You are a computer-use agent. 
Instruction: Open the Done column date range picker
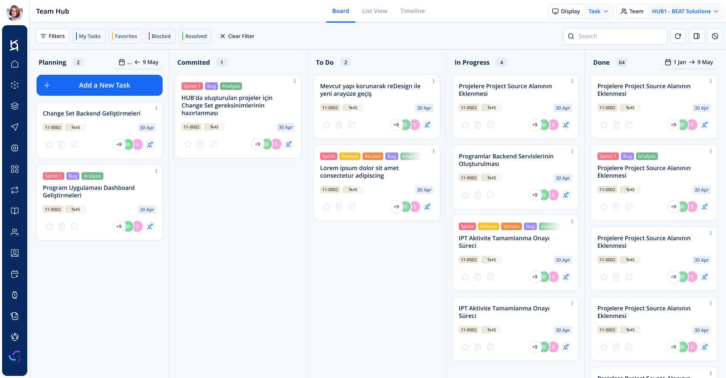coord(689,62)
